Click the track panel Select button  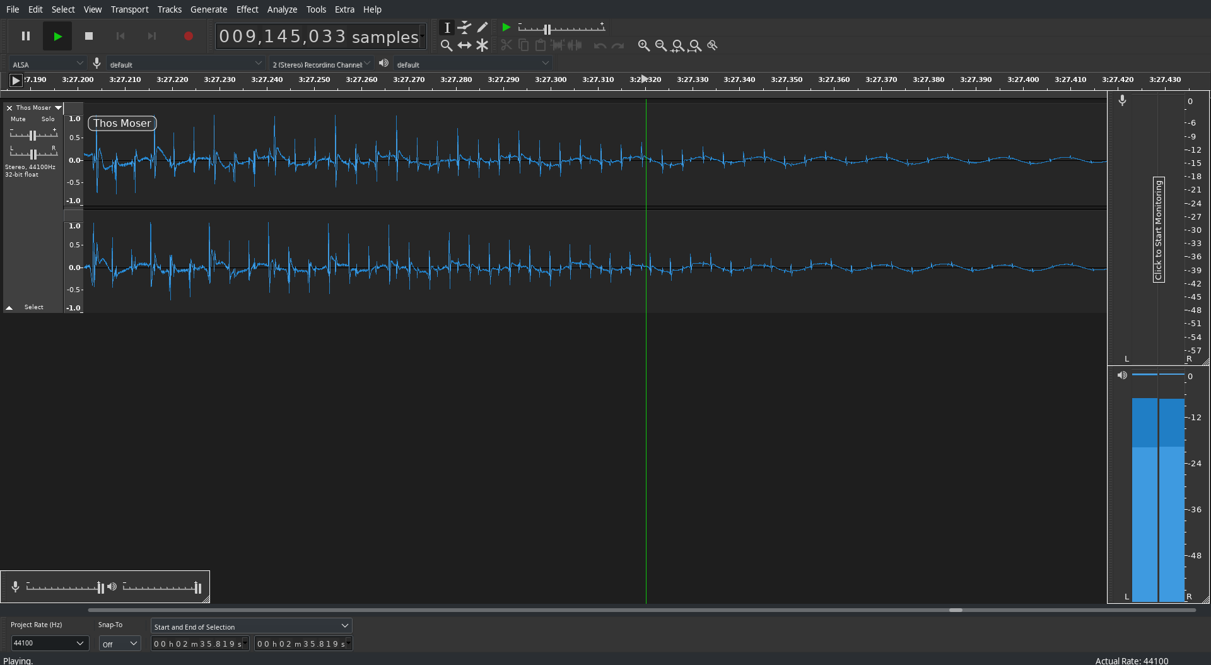(x=34, y=307)
